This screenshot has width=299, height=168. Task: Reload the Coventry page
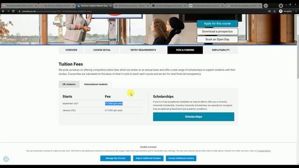(14, 11)
